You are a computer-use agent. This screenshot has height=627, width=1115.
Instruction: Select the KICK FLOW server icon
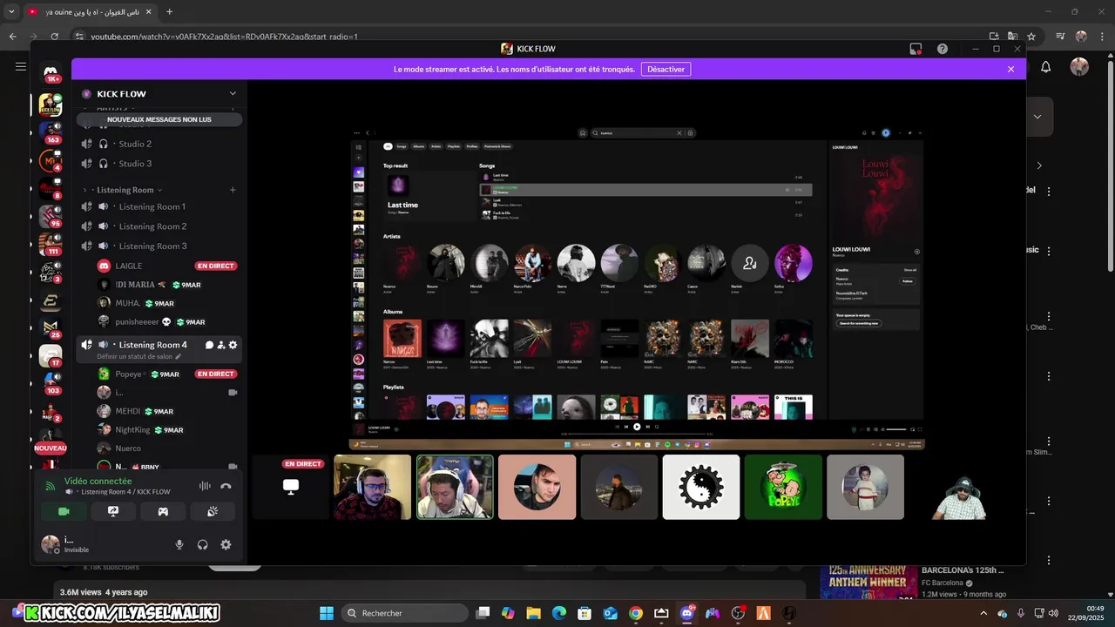[51, 104]
